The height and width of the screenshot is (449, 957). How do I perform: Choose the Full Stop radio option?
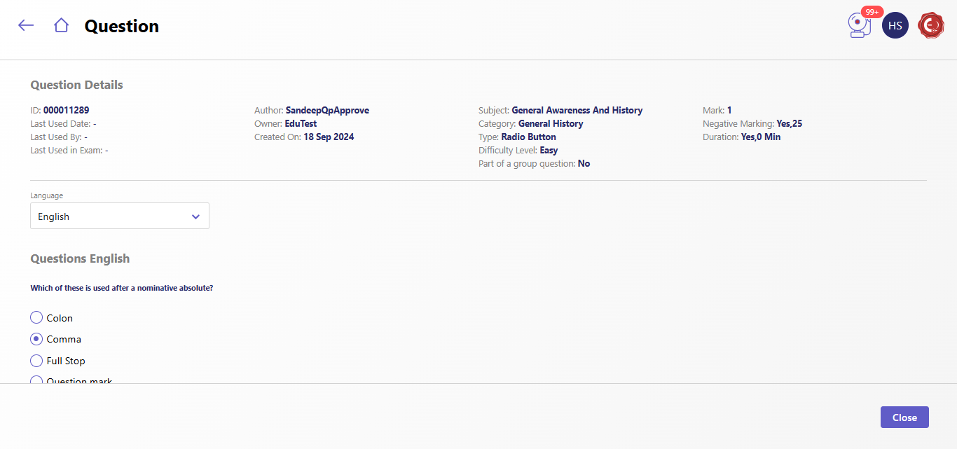(x=36, y=361)
